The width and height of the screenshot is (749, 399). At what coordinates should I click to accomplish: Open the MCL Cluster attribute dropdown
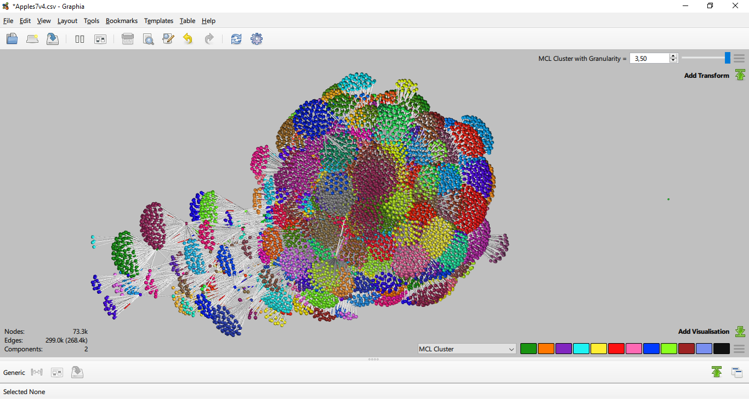[467, 349]
